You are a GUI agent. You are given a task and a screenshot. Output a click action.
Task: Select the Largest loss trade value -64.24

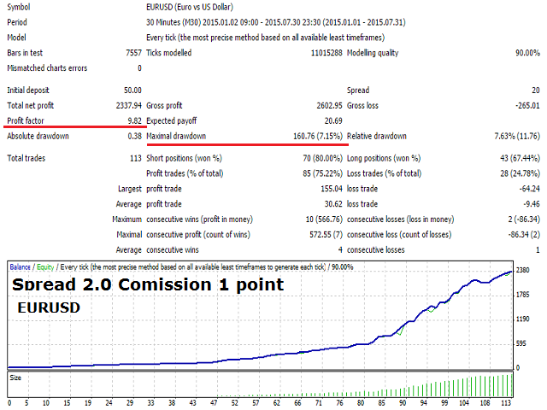pos(530,189)
